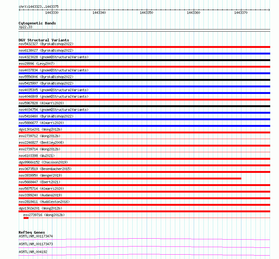Click the ASMTL|NM_001173473 gene label

(x=36, y=244)
